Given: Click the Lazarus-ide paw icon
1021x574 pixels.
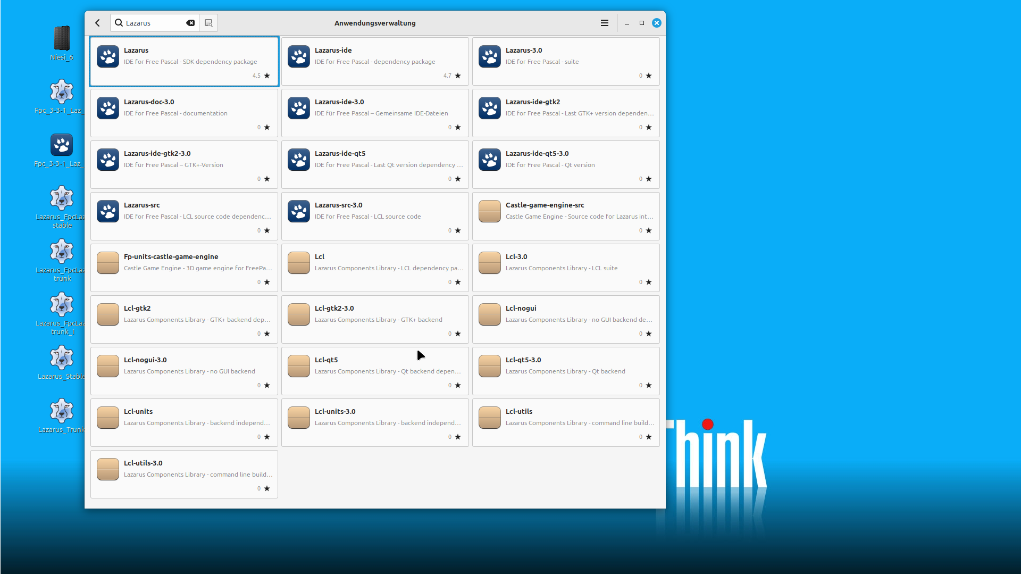Looking at the screenshot, I should (x=298, y=56).
